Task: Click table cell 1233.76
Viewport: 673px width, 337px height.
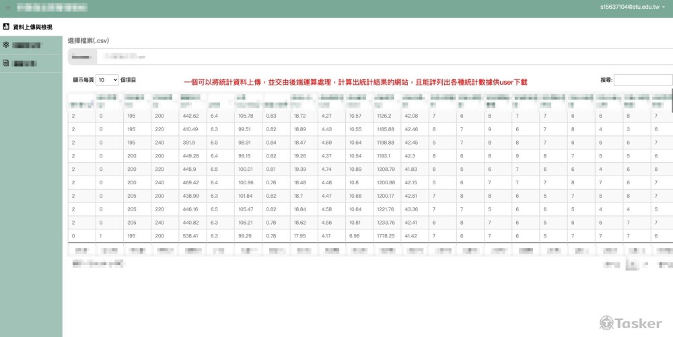Action: pos(388,223)
